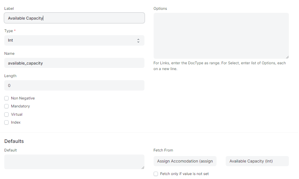The image size is (299, 179).
Task: Click the Options field label
Action: coord(160,9)
